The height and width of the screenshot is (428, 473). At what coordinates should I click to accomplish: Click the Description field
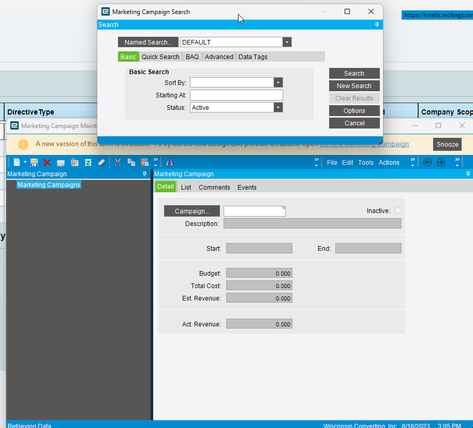(x=312, y=223)
